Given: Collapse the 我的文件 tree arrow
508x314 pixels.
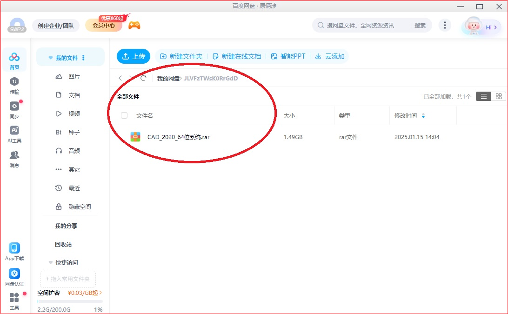Looking at the screenshot, I should [x=51, y=58].
